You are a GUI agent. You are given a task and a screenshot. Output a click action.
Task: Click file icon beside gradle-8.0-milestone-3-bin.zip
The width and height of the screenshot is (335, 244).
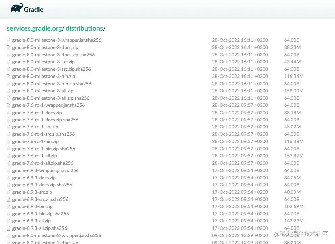(8, 77)
